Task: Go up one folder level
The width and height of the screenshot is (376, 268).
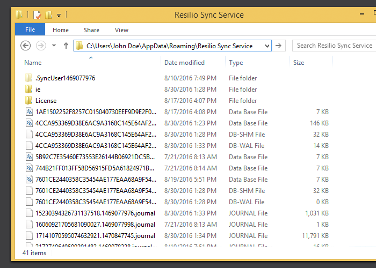Action: 66,46
